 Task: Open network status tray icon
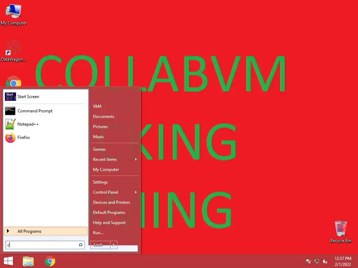click(316, 261)
